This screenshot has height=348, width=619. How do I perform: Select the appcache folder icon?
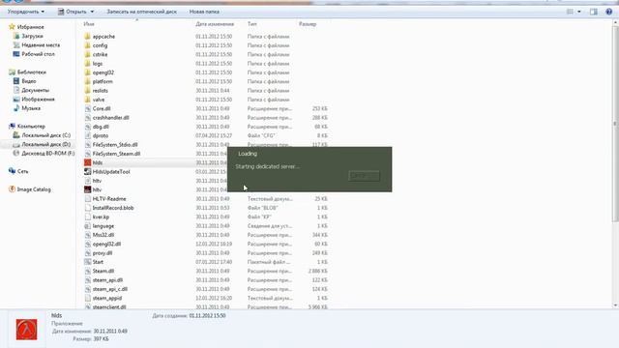point(88,37)
